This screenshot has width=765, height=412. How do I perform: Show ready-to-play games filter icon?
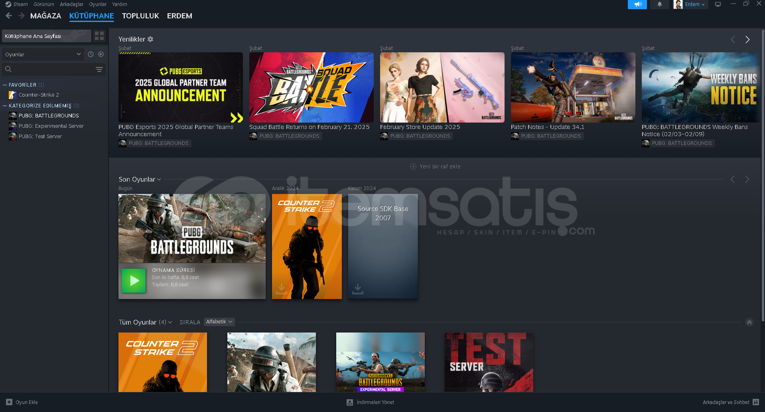point(101,54)
